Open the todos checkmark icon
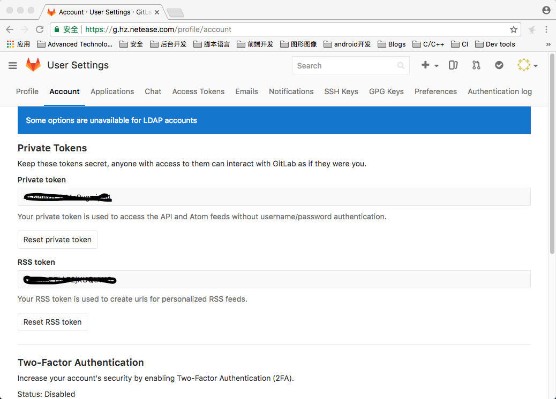The width and height of the screenshot is (556, 399). pos(499,65)
